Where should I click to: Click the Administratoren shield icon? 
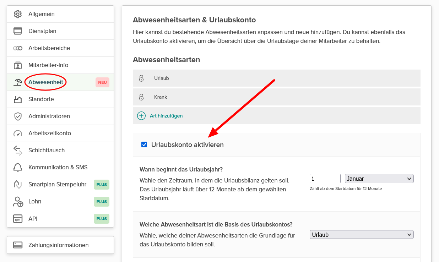pyautogui.click(x=18, y=116)
